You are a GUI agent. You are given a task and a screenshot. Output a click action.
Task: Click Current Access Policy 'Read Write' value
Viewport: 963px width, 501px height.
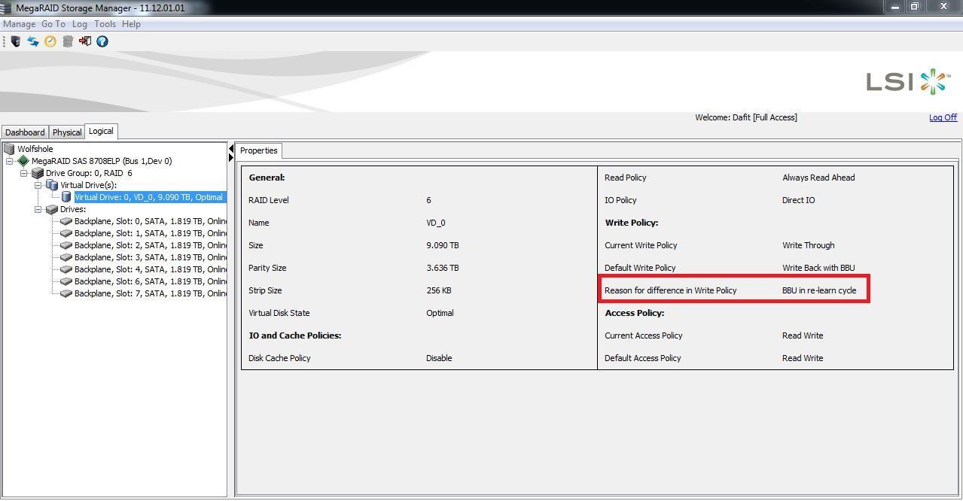(x=803, y=336)
